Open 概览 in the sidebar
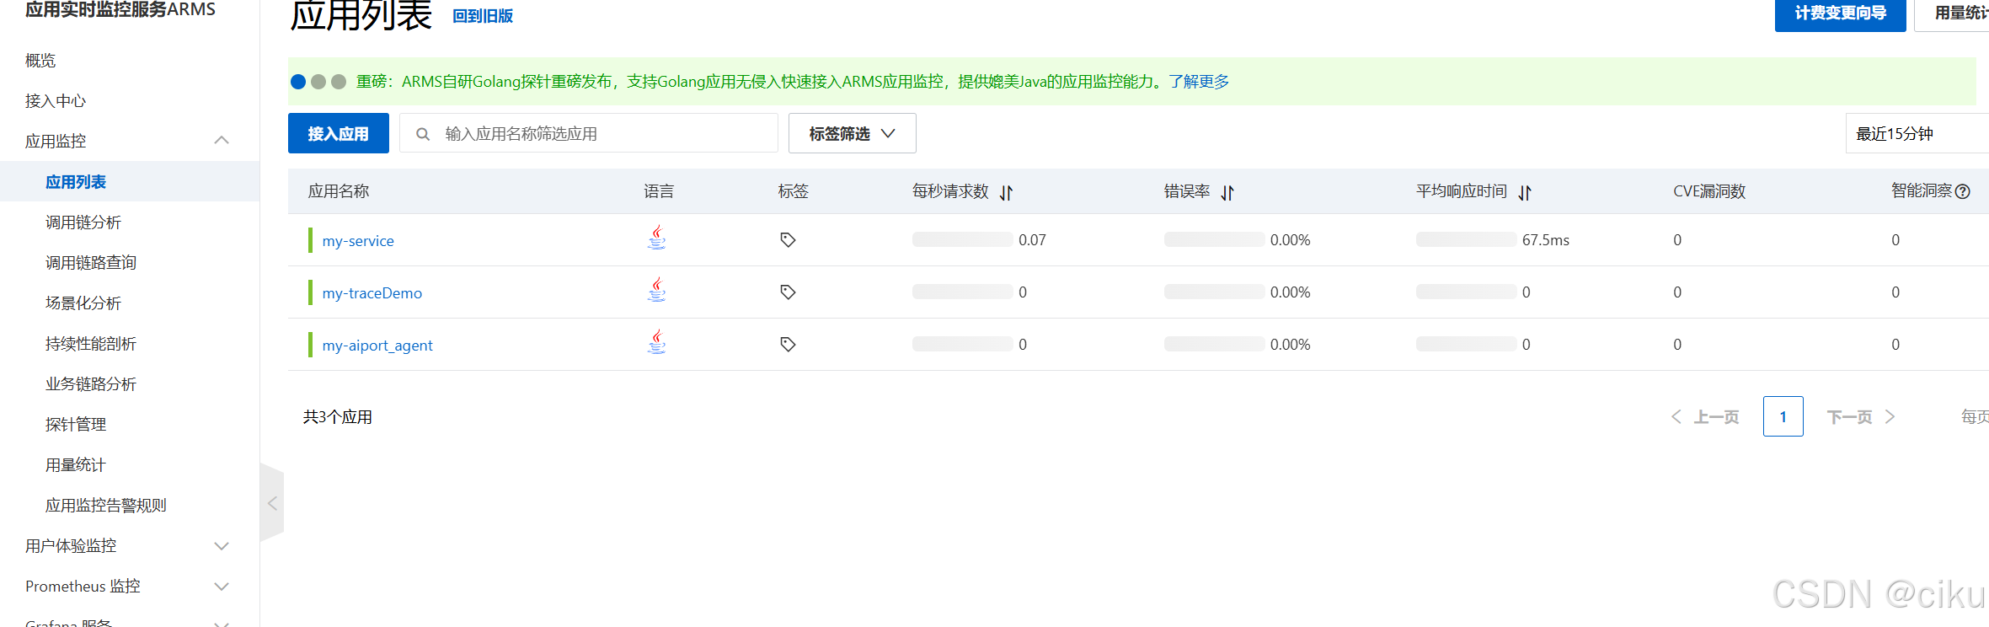 coord(40,61)
